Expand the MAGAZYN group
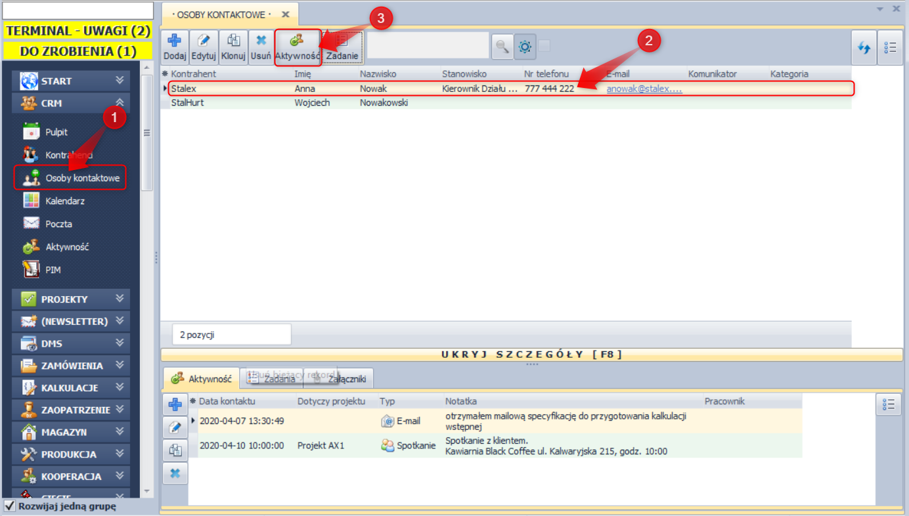The height and width of the screenshot is (516, 909). 71,432
